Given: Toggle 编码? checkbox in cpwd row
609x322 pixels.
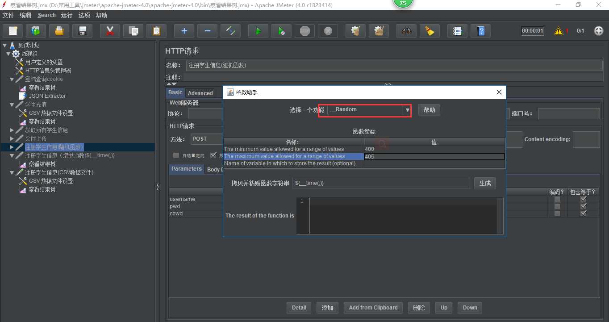Looking at the screenshot, I should (557, 213).
